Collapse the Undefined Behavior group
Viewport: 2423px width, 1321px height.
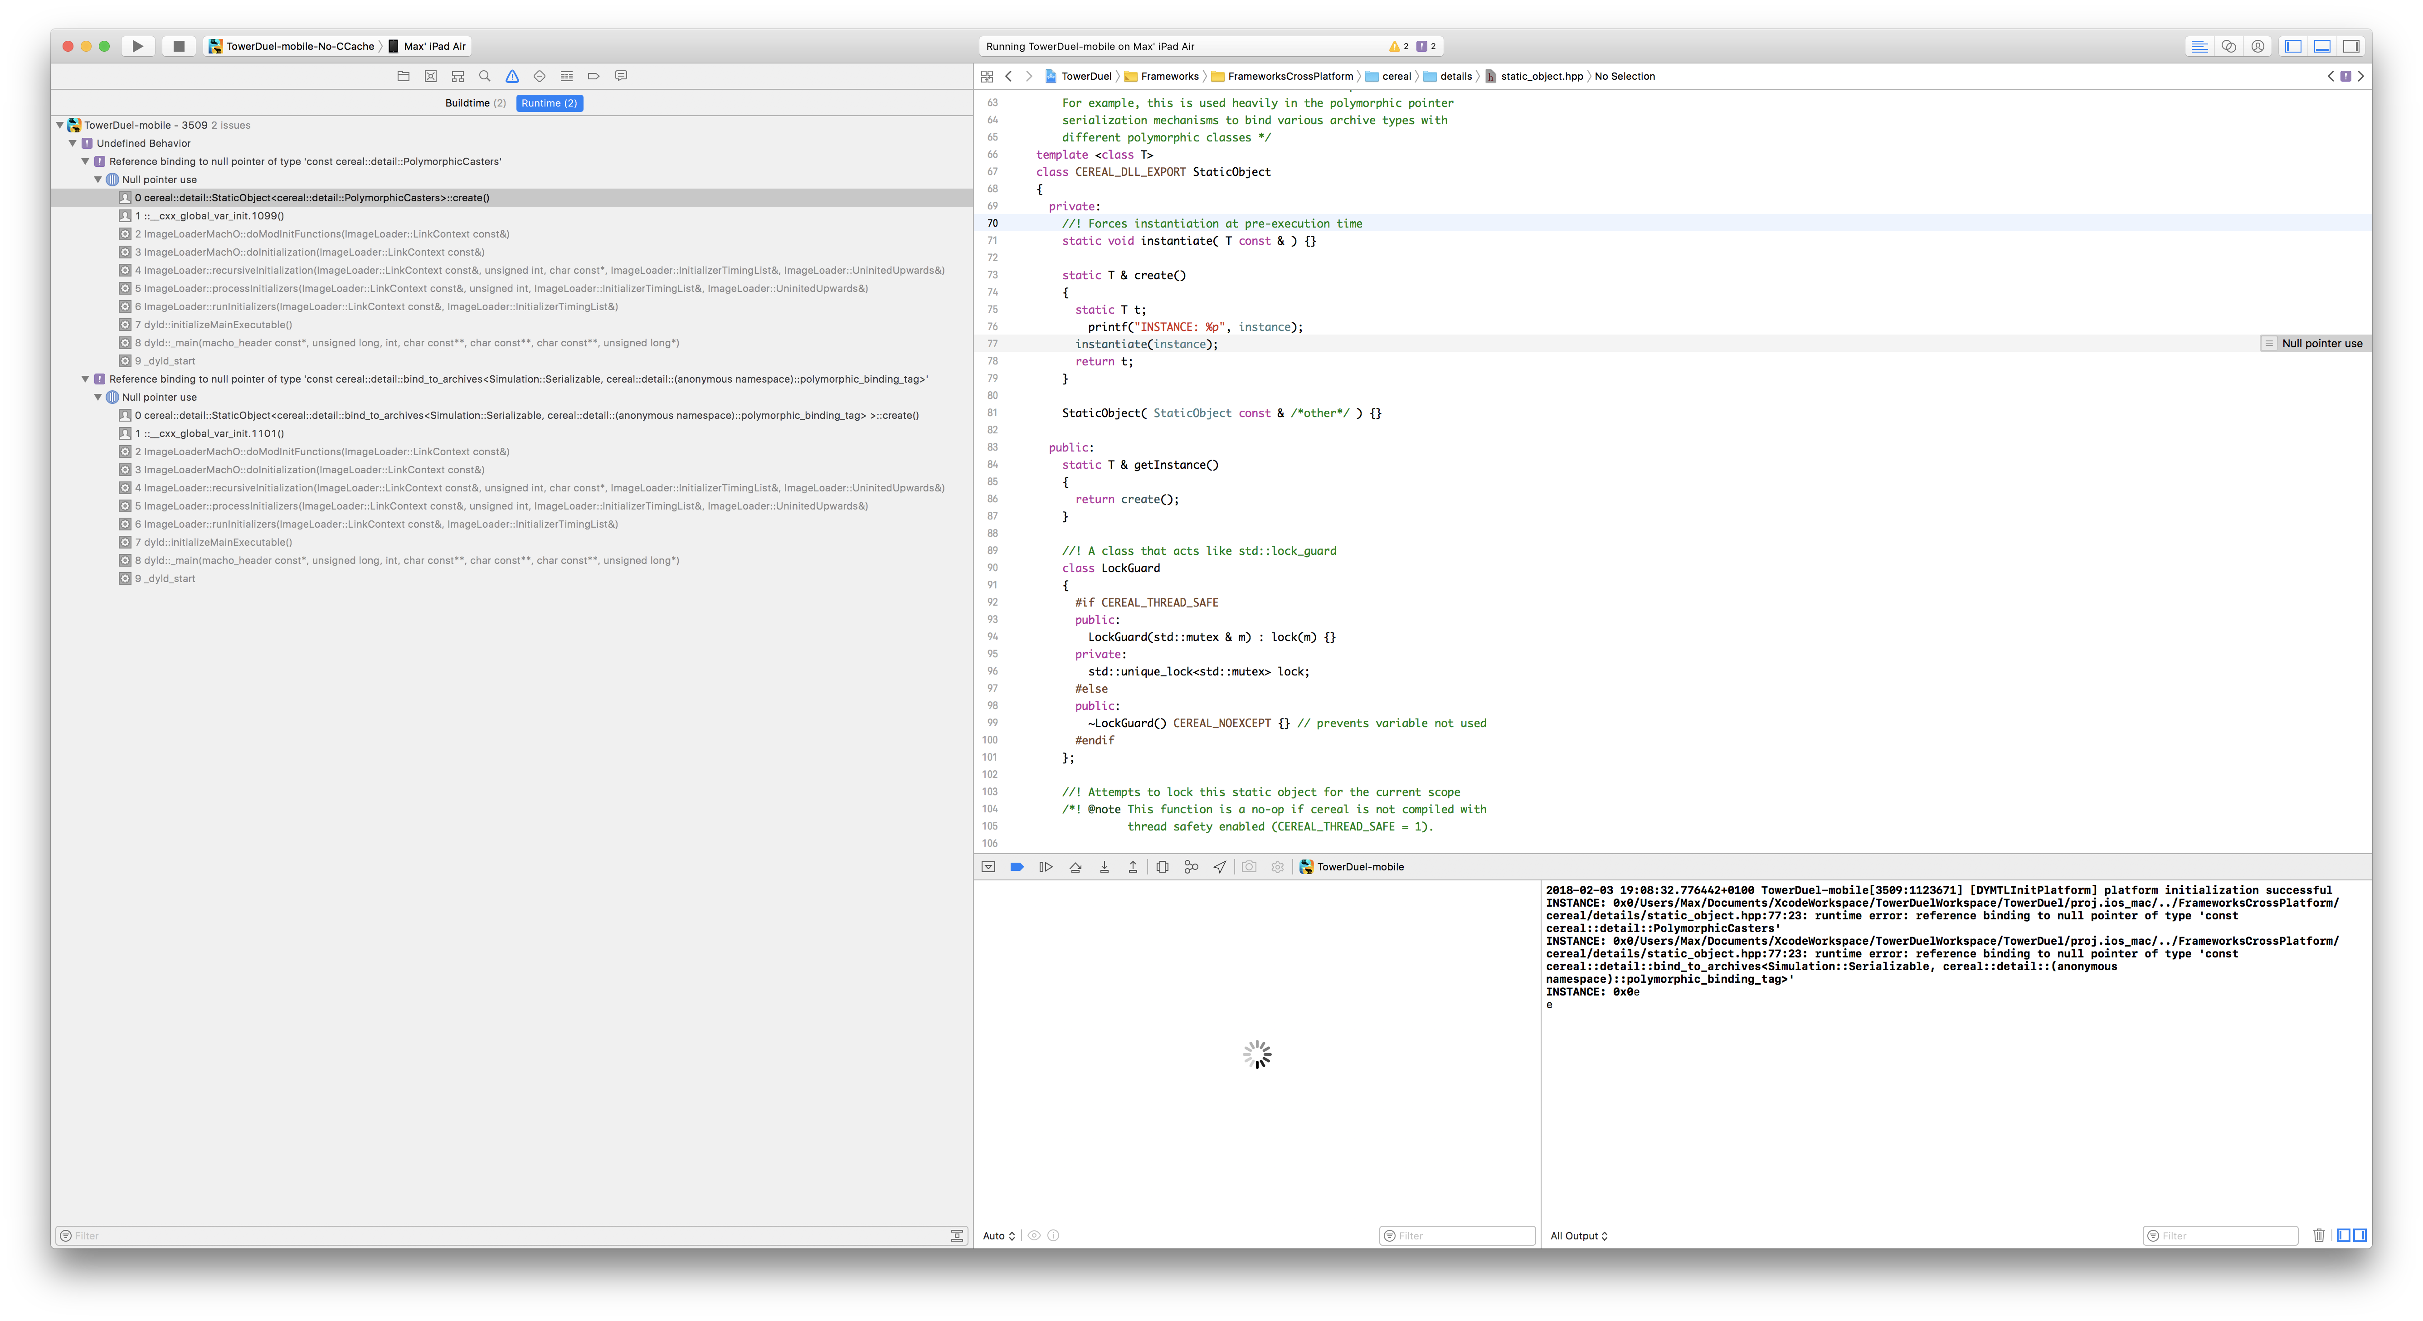click(73, 143)
